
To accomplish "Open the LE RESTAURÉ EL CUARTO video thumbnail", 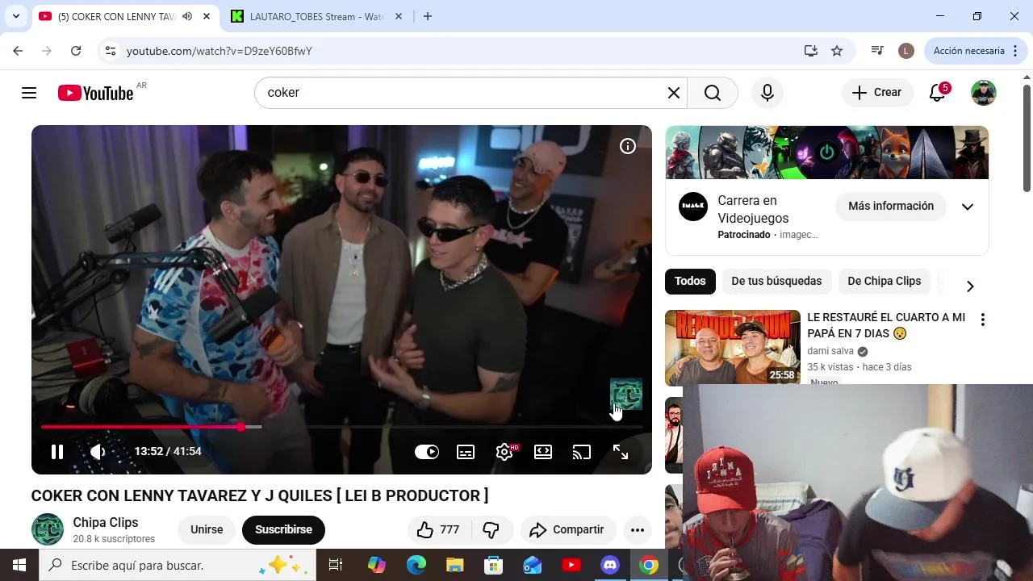I will 733,348.
